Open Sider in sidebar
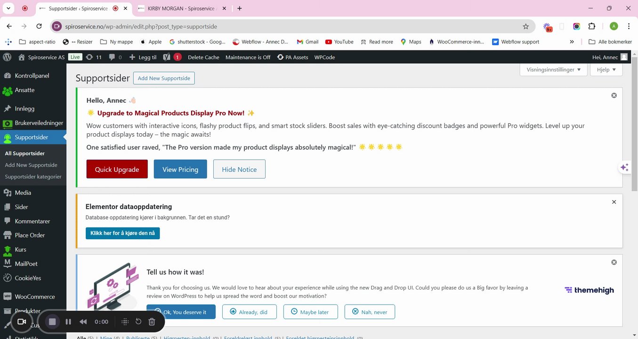The height and width of the screenshot is (339, 638). click(x=33, y=207)
